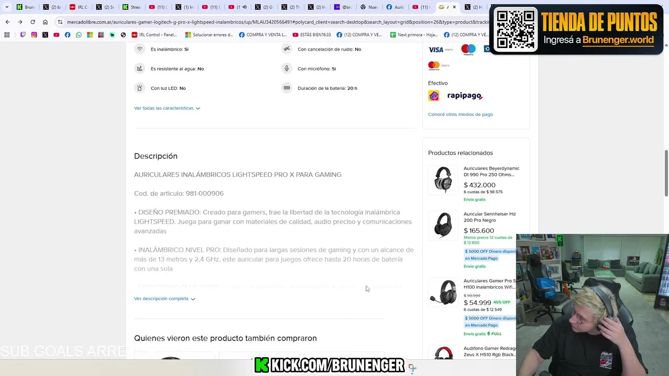Open the COMPRA Y VENTA L... bookmark
Viewport: 669px width, 376px height.
click(263, 35)
